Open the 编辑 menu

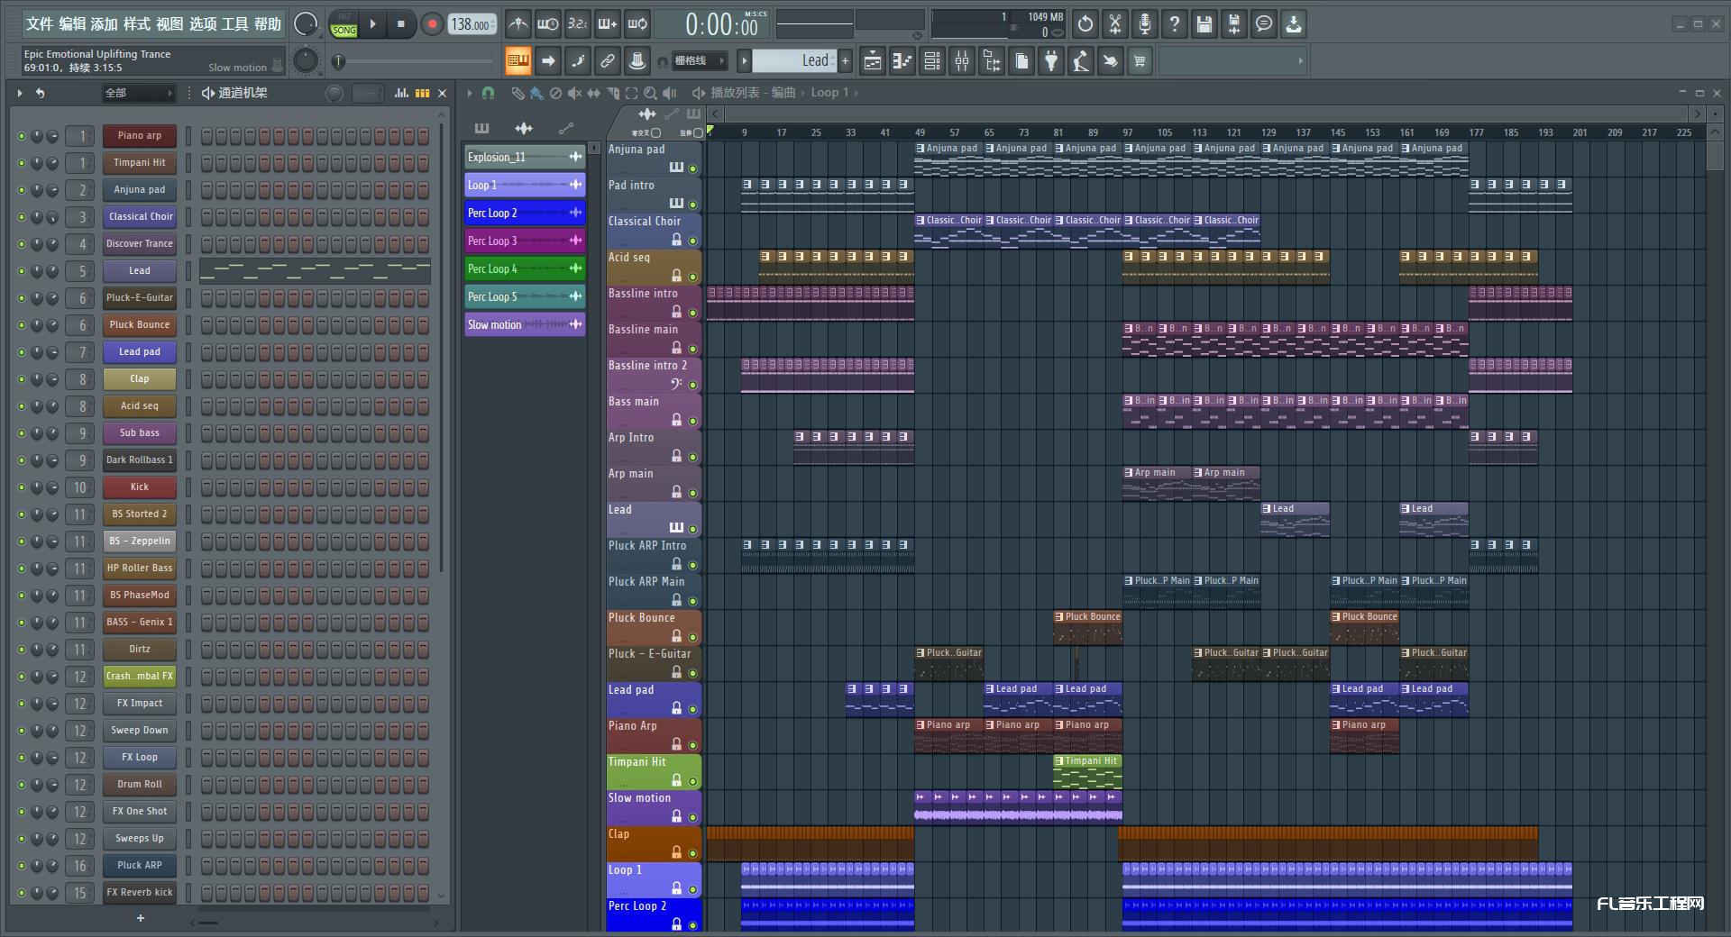pos(72,24)
